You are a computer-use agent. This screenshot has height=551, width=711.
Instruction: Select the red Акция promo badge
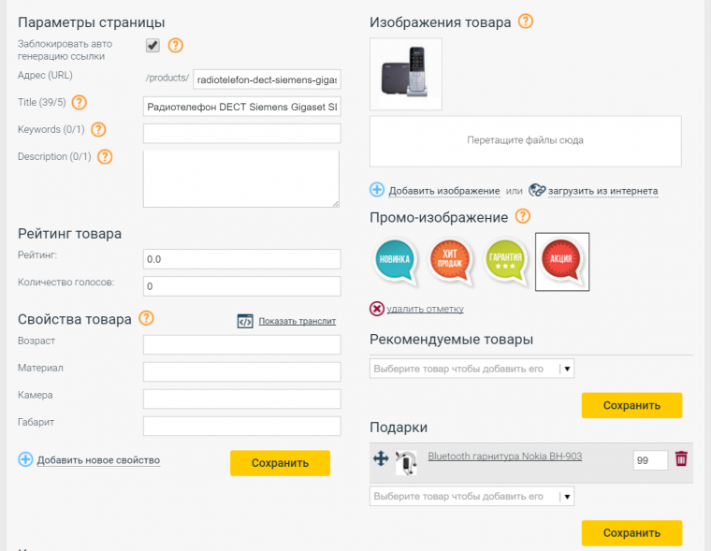(562, 261)
